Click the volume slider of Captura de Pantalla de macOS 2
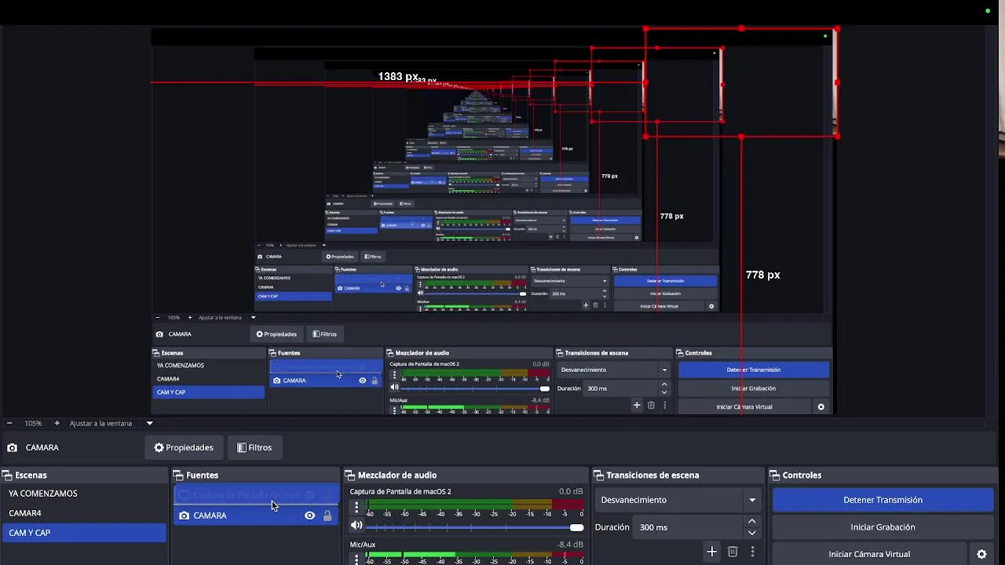The image size is (1005, 565). pos(477,527)
